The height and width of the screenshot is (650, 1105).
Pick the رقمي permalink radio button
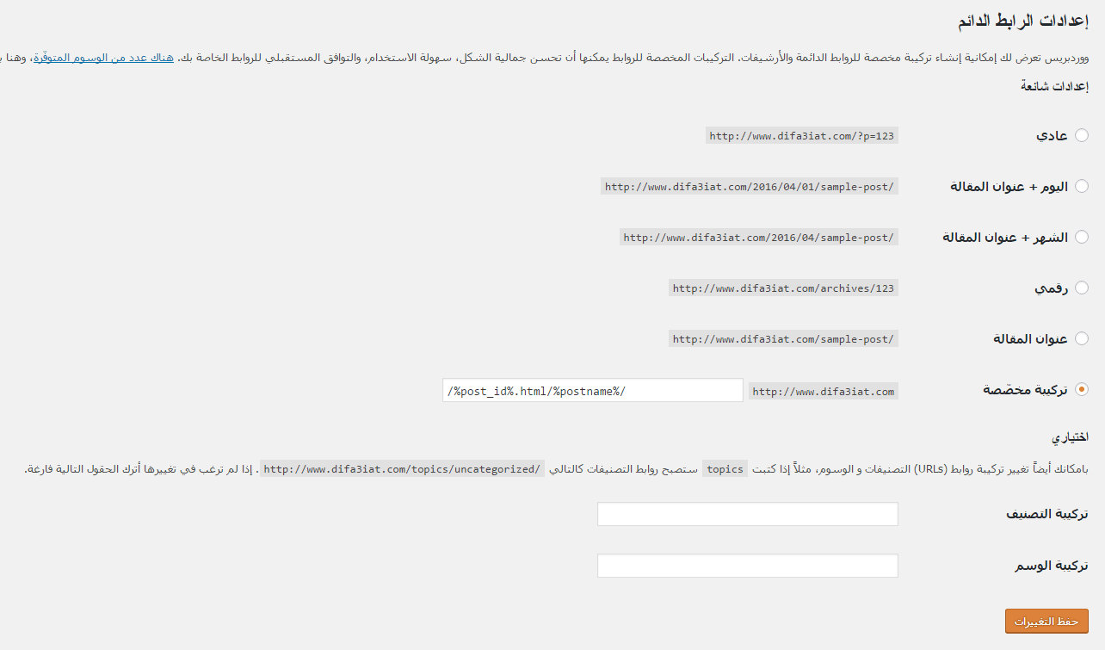[x=1082, y=288]
